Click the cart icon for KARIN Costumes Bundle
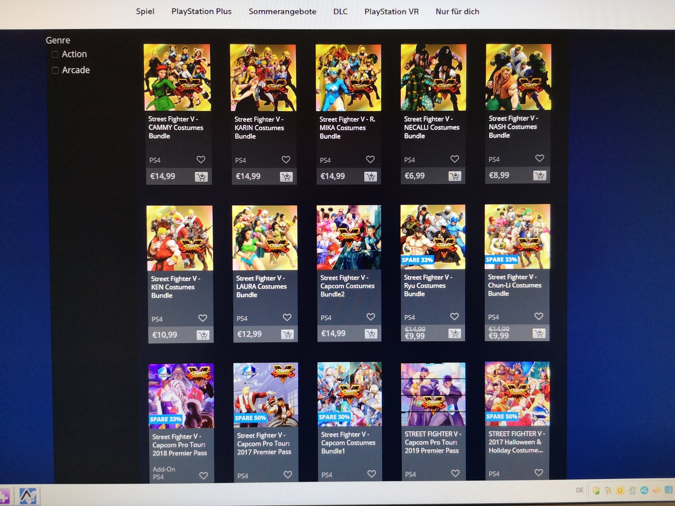The width and height of the screenshot is (675, 506). (x=286, y=177)
